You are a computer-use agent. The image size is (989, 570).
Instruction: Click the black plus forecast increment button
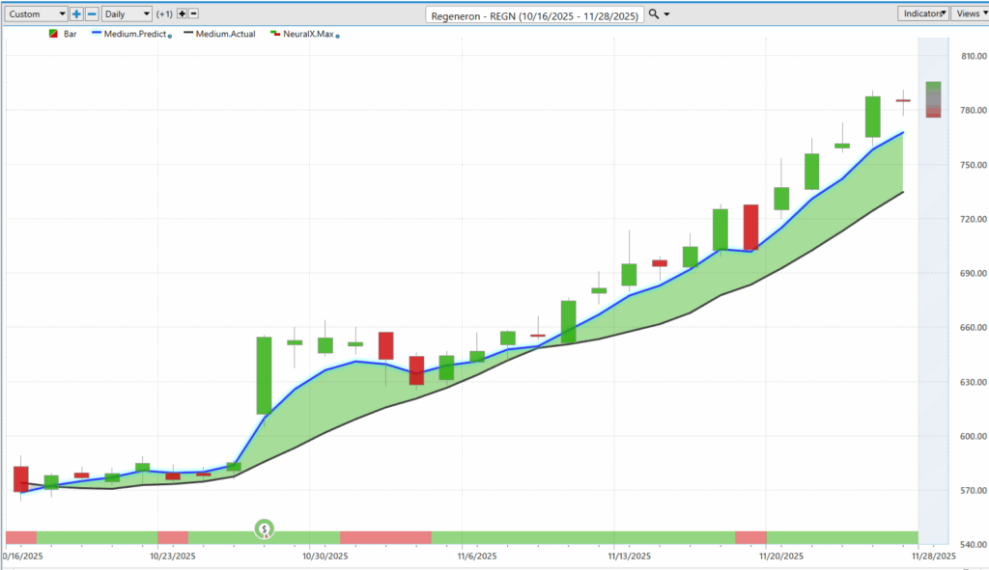pos(182,14)
